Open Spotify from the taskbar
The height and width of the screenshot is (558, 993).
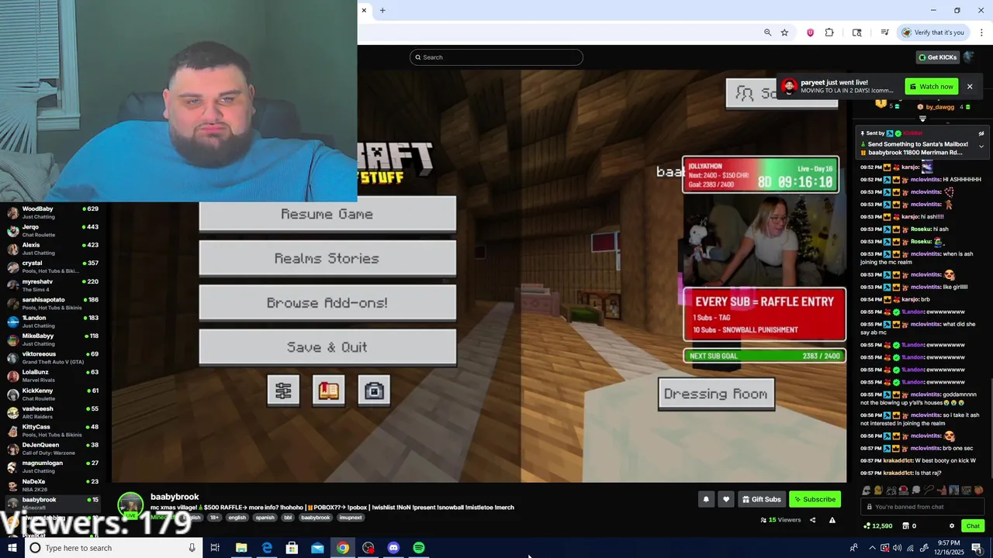pos(419,548)
